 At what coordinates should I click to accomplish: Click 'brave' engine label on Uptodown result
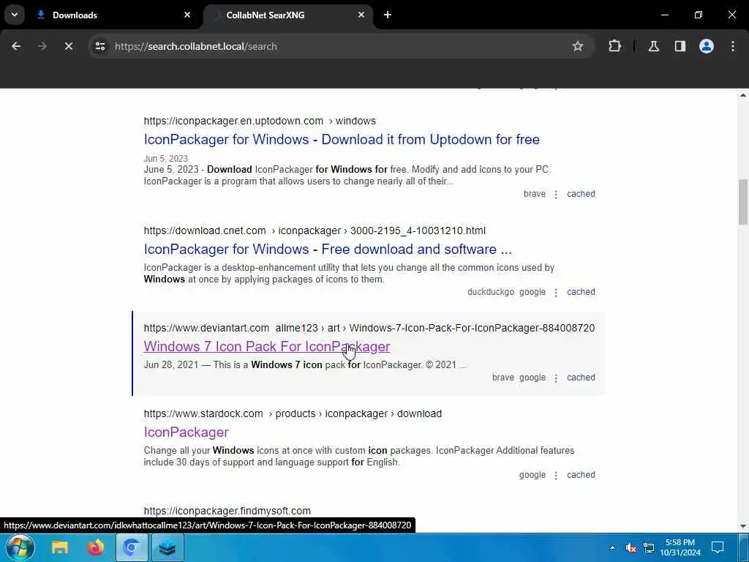tap(535, 194)
